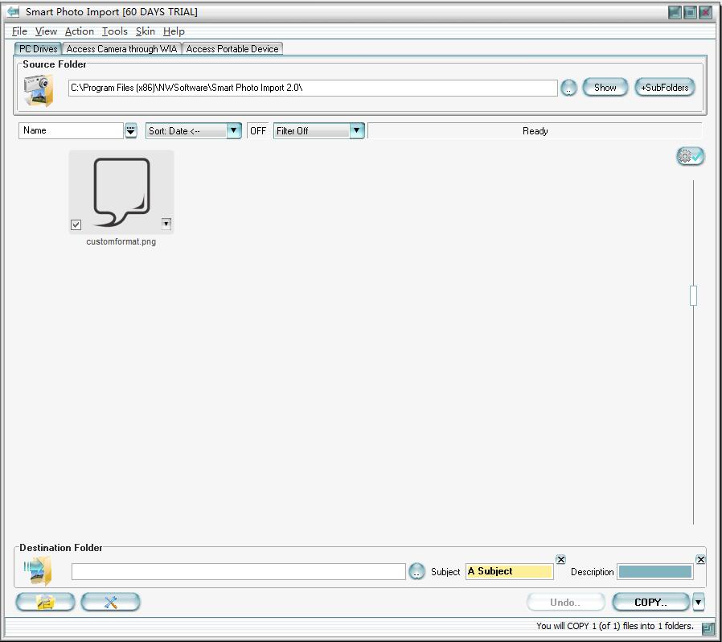
Task: Browse for source folder with round button
Action: click(x=568, y=88)
